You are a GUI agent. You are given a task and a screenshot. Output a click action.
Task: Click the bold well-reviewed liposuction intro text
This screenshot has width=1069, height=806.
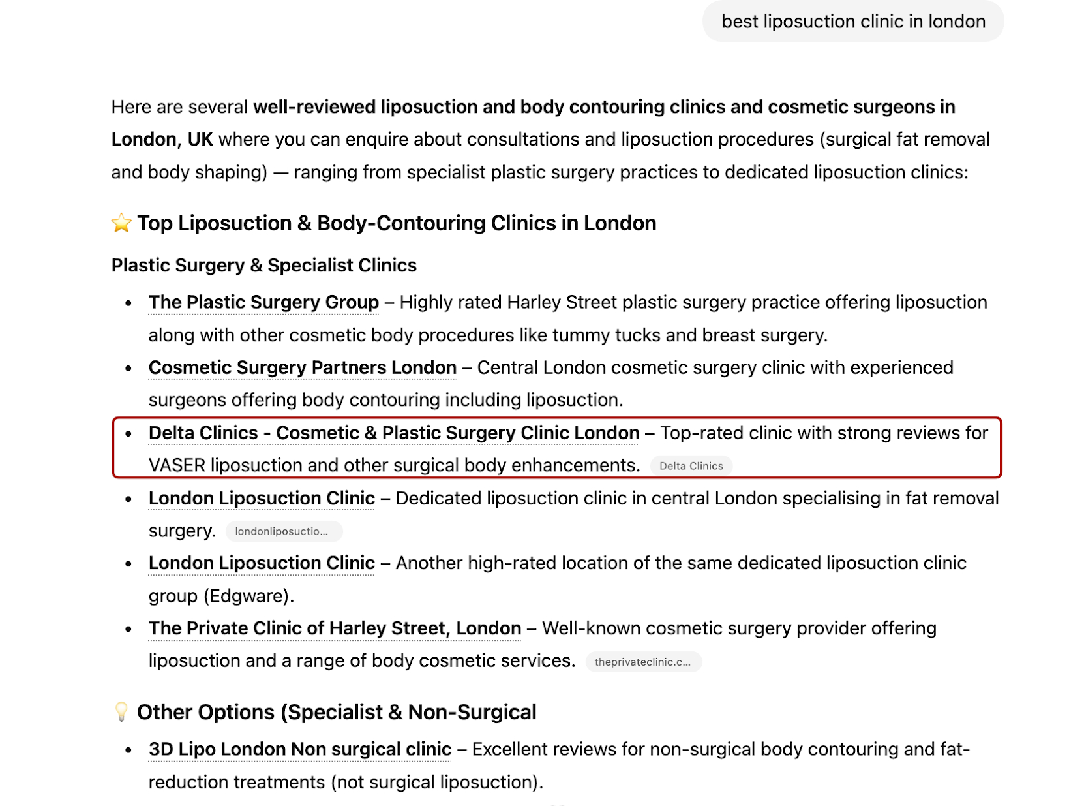pyautogui.click(x=604, y=107)
